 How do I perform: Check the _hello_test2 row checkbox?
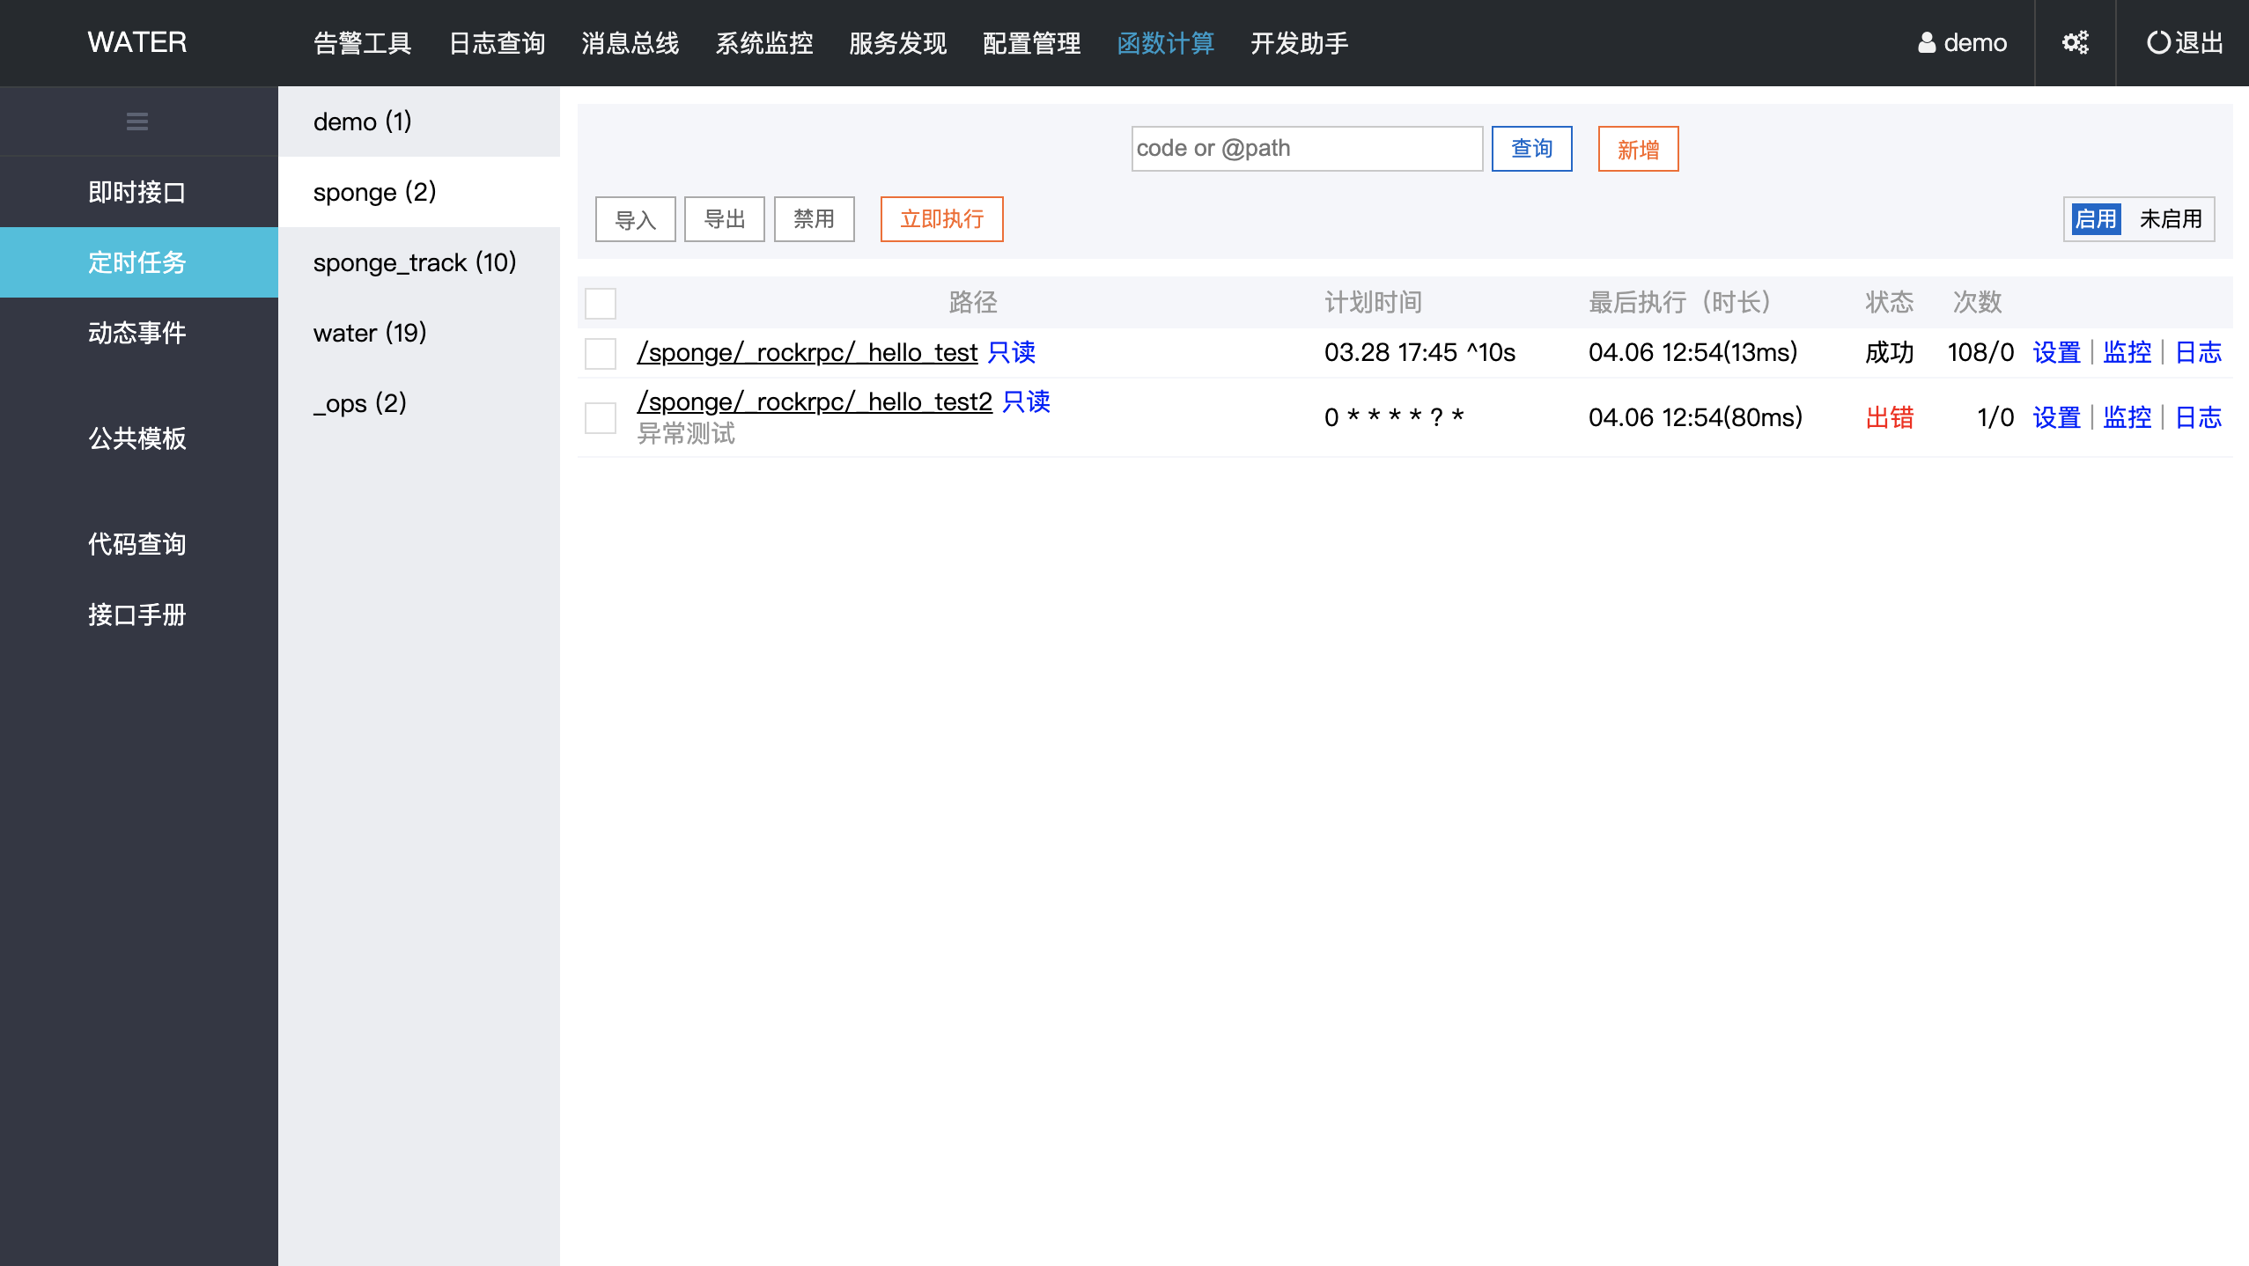point(601,417)
